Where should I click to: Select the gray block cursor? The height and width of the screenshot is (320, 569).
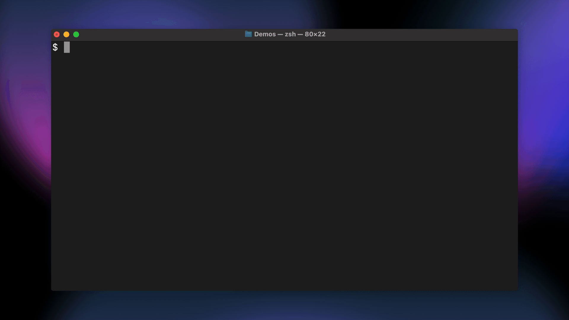coord(66,47)
